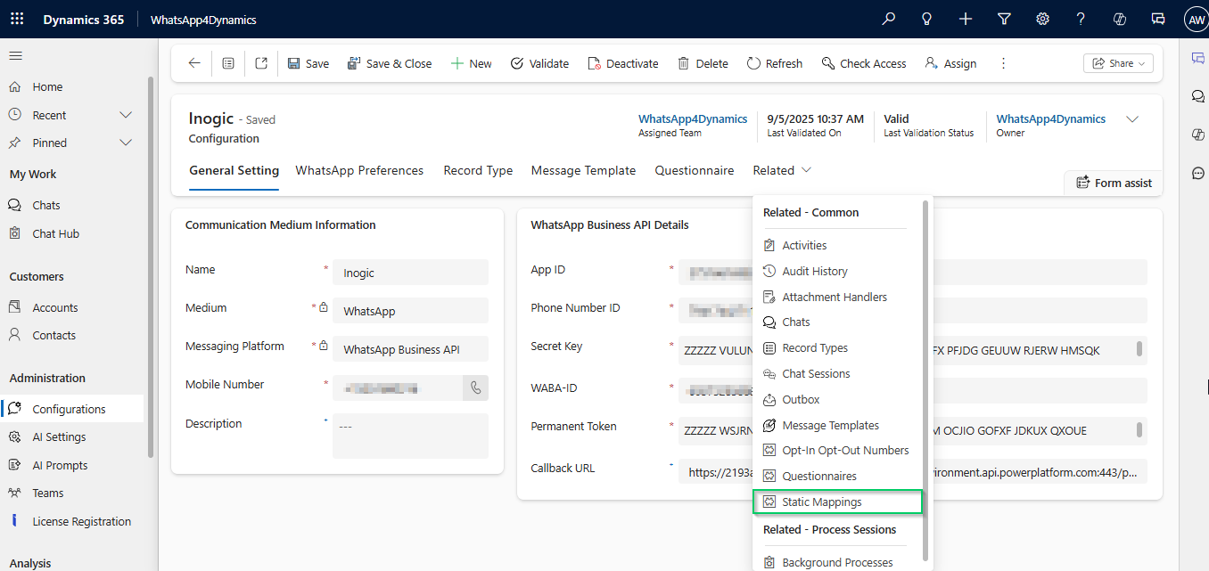1209x571 pixels.
Task: Click the Name input field
Action: click(410, 273)
